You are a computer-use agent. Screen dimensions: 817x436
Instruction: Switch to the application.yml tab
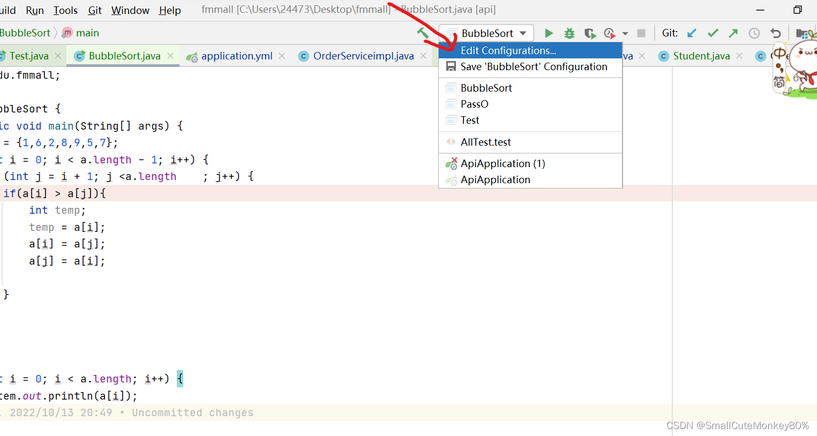[x=236, y=56]
